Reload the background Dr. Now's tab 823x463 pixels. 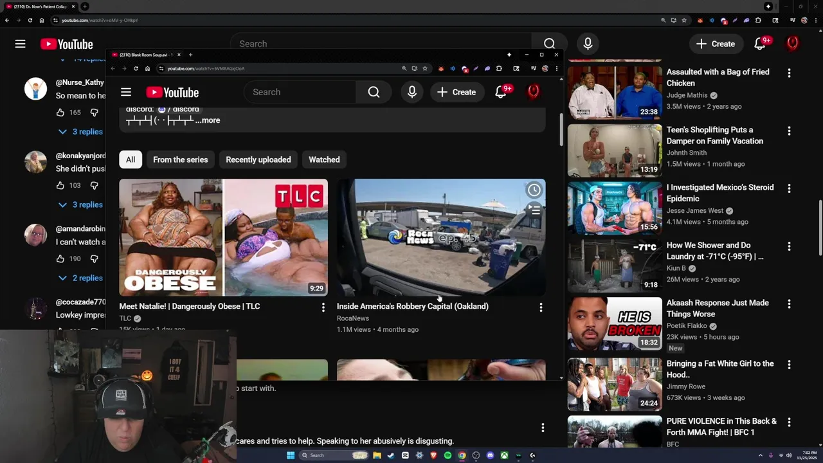point(30,20)
